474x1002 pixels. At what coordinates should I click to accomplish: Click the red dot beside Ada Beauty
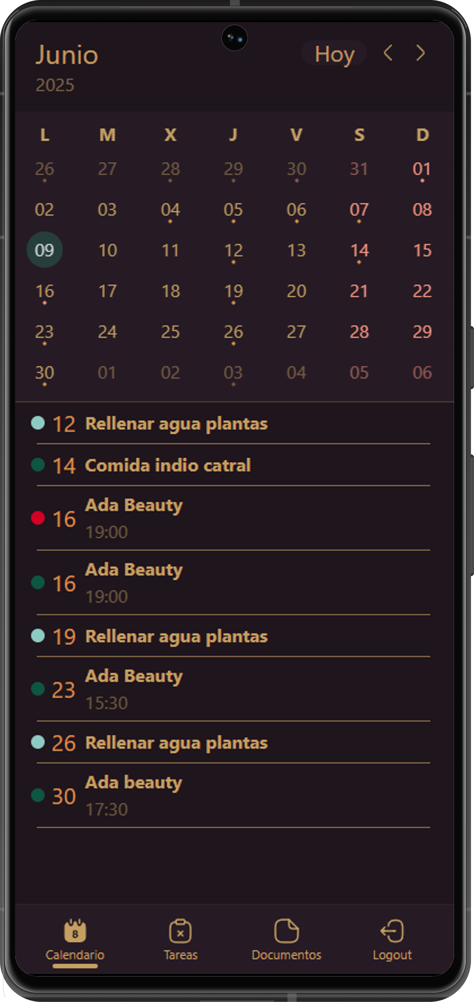[x=38, y=518]
